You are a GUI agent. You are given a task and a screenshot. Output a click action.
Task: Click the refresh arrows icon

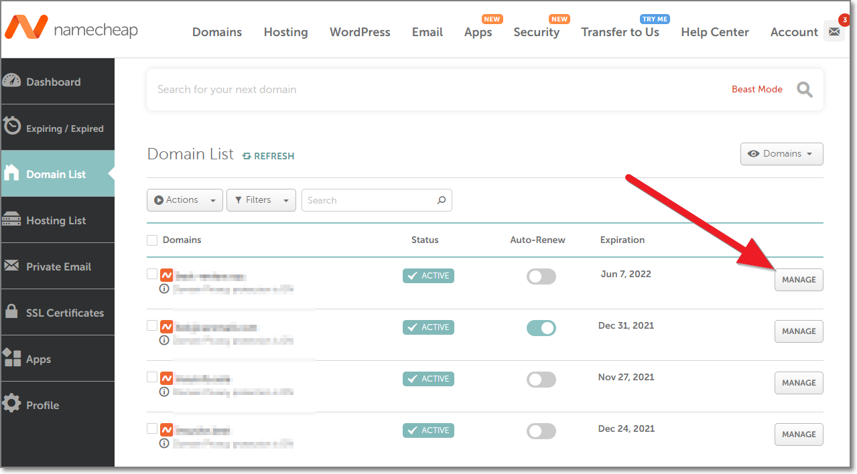tap(247, 156)
